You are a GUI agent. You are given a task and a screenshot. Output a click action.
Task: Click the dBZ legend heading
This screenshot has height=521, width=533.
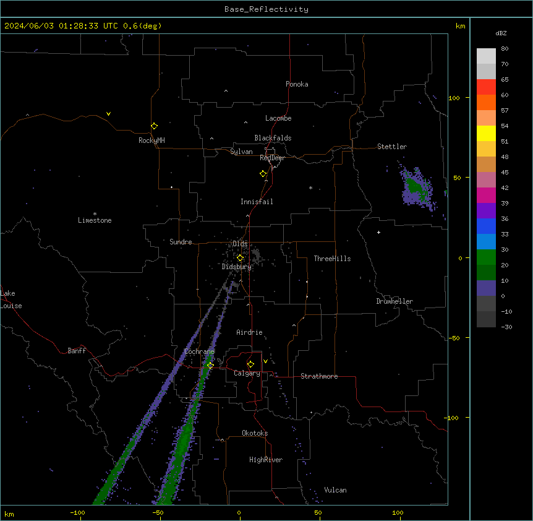501,33
